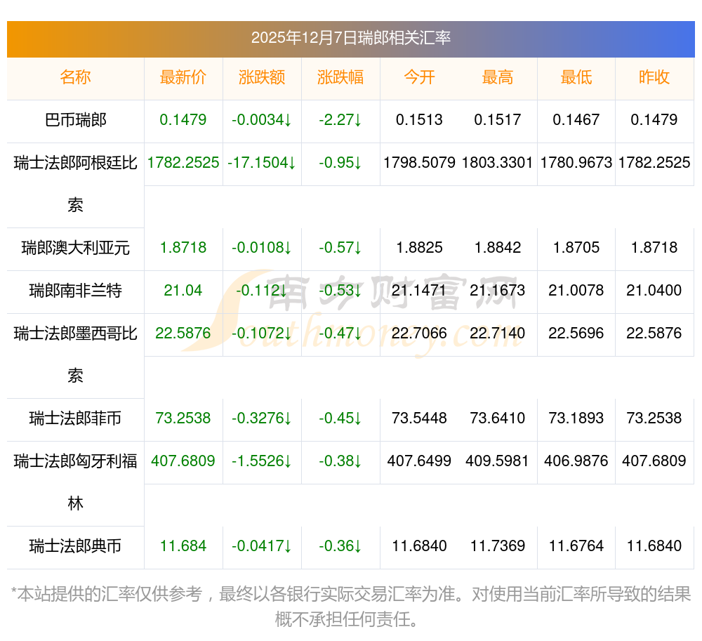Select the 最新价 column header
Screen dimensions: 702x641
point(183,78)
